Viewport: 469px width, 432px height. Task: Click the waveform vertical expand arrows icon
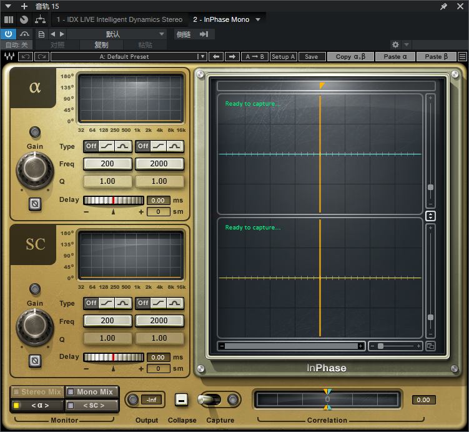click(x=430, y=216)
